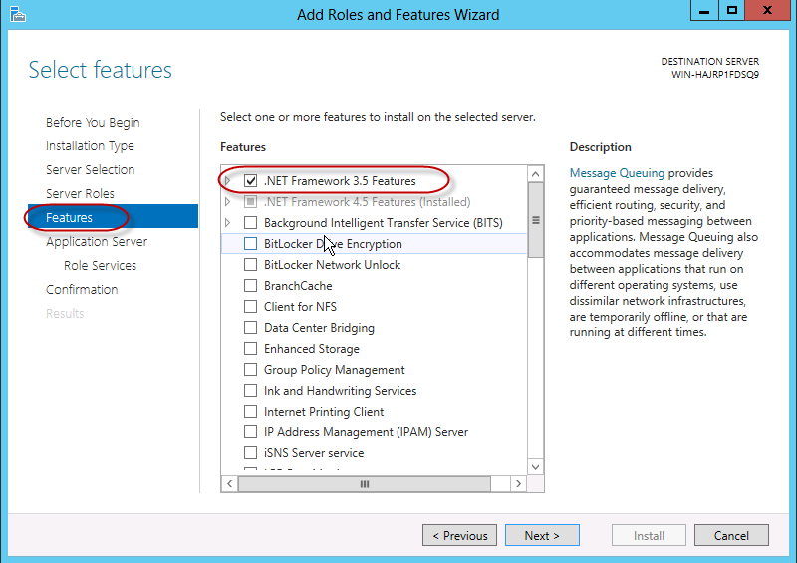Image resolution: width=797 pixels, height=563 pixels.
Task: Select Application Server in the sidebar
Action: coord(97,241)
